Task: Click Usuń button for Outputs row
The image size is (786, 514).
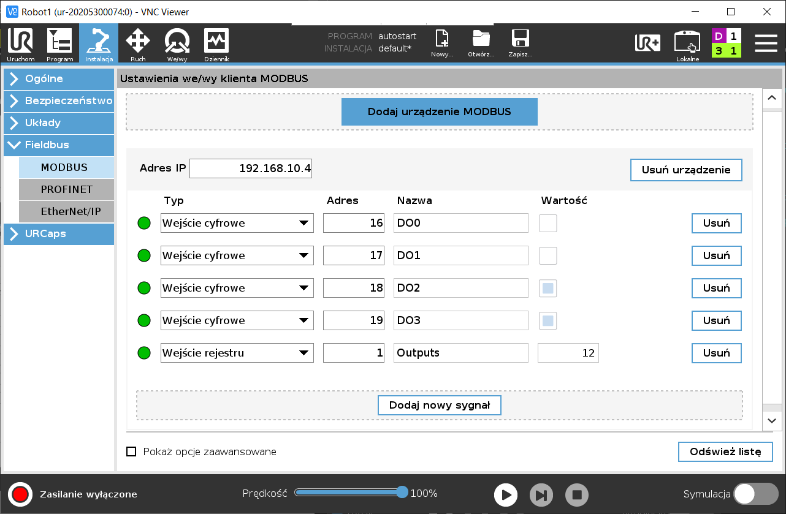Action: pyautogui.click(x=717, y=353)
